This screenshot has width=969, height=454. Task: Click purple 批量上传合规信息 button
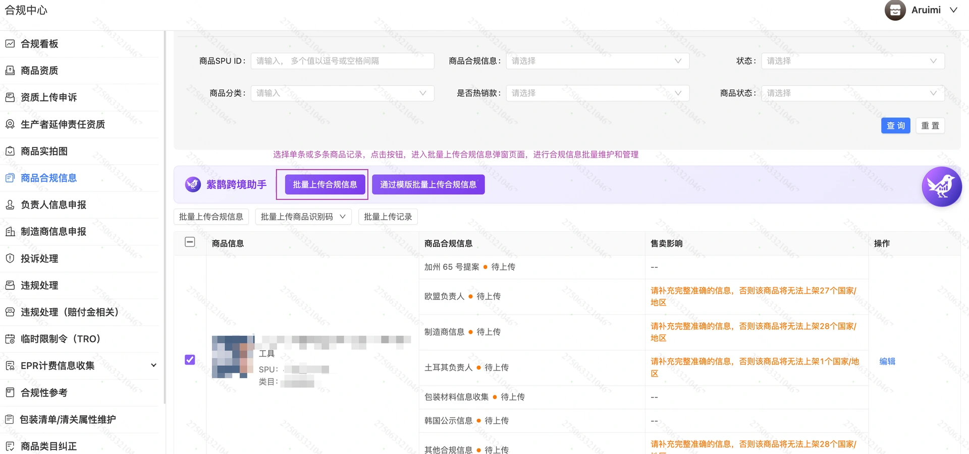click(325, 185)
